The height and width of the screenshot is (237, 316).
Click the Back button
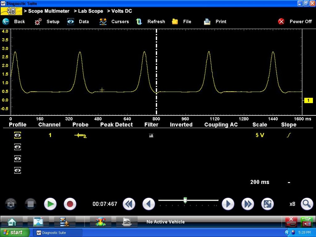(14, 21)
